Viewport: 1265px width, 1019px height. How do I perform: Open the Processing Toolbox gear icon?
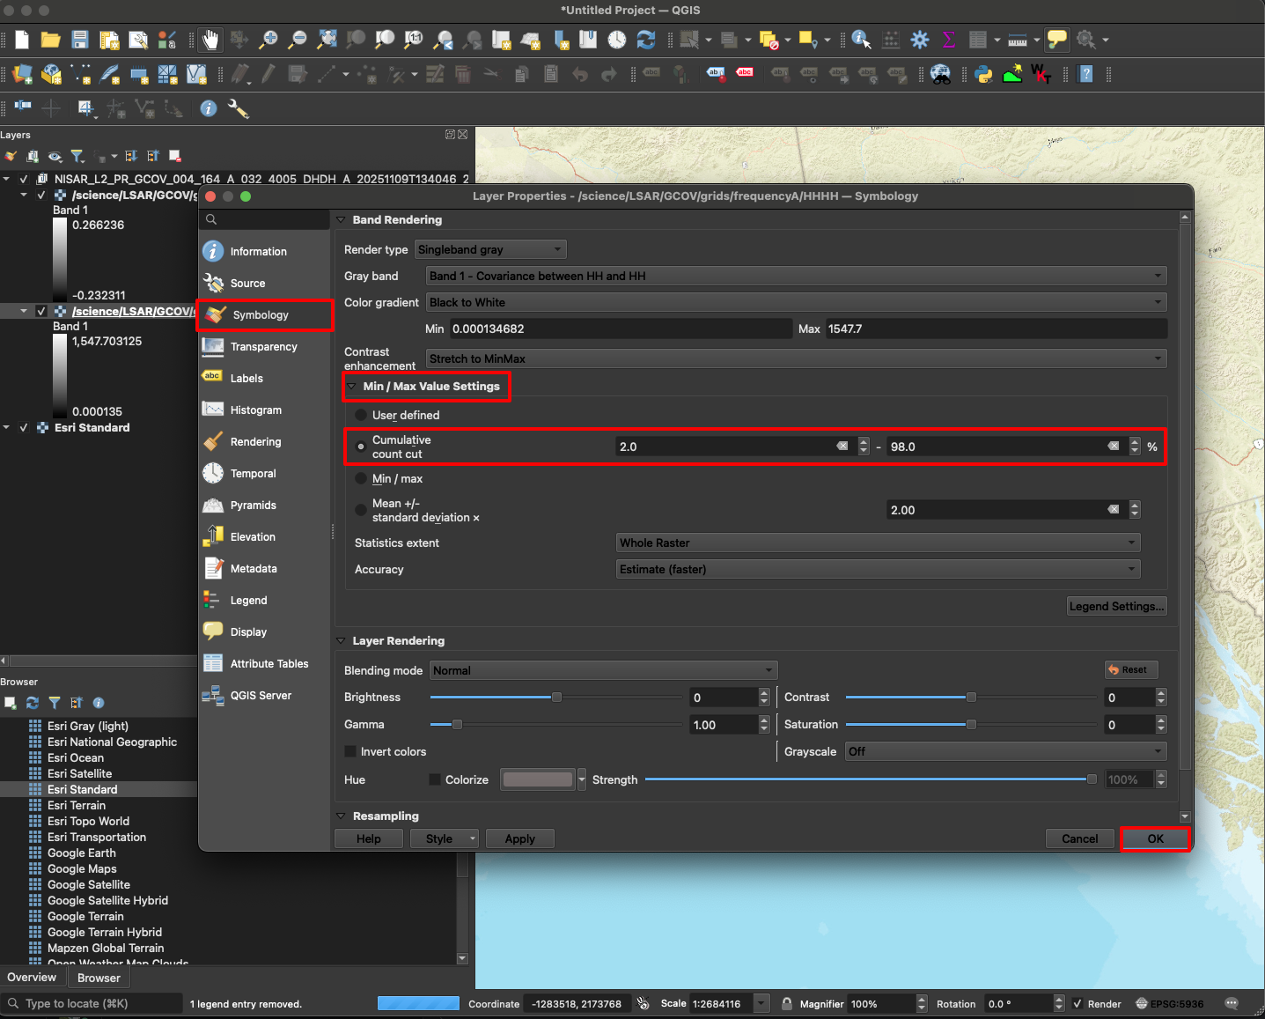pos(919,40)
